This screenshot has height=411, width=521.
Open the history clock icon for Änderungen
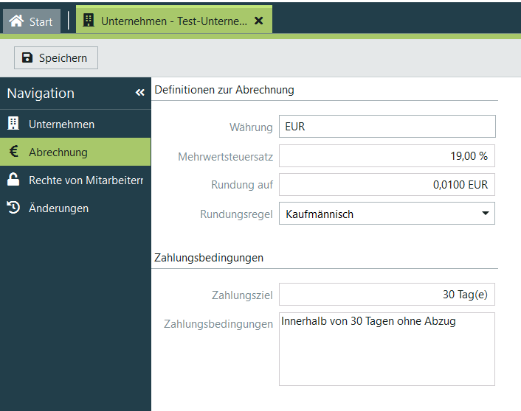coord(13,208)
